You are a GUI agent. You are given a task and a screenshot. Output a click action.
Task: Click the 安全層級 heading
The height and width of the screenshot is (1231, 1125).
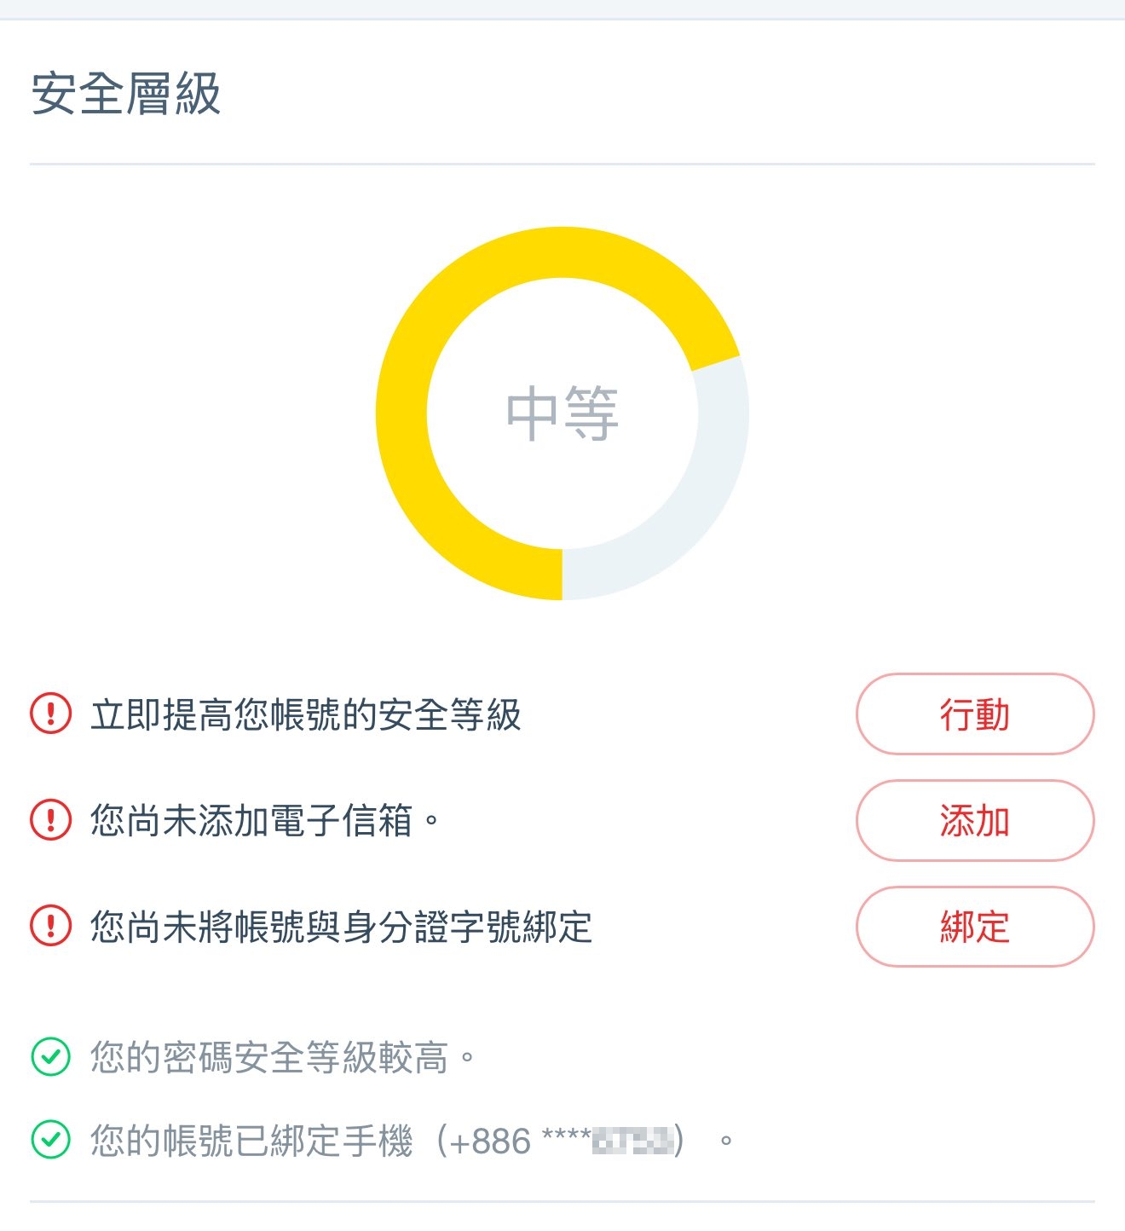click(x=126, y=93)
